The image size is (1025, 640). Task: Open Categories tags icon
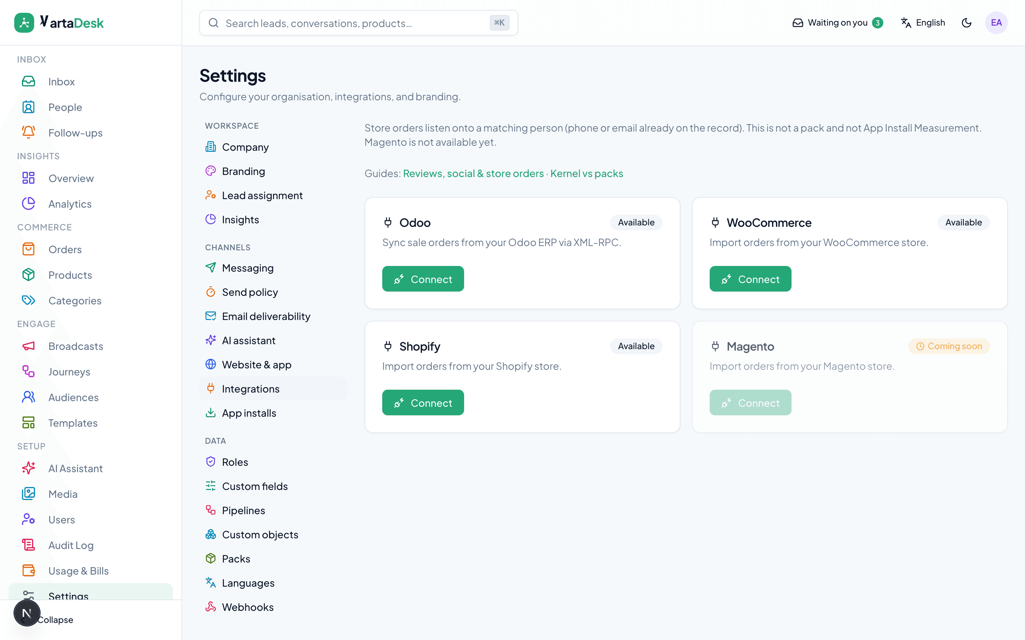click(28, 300)
